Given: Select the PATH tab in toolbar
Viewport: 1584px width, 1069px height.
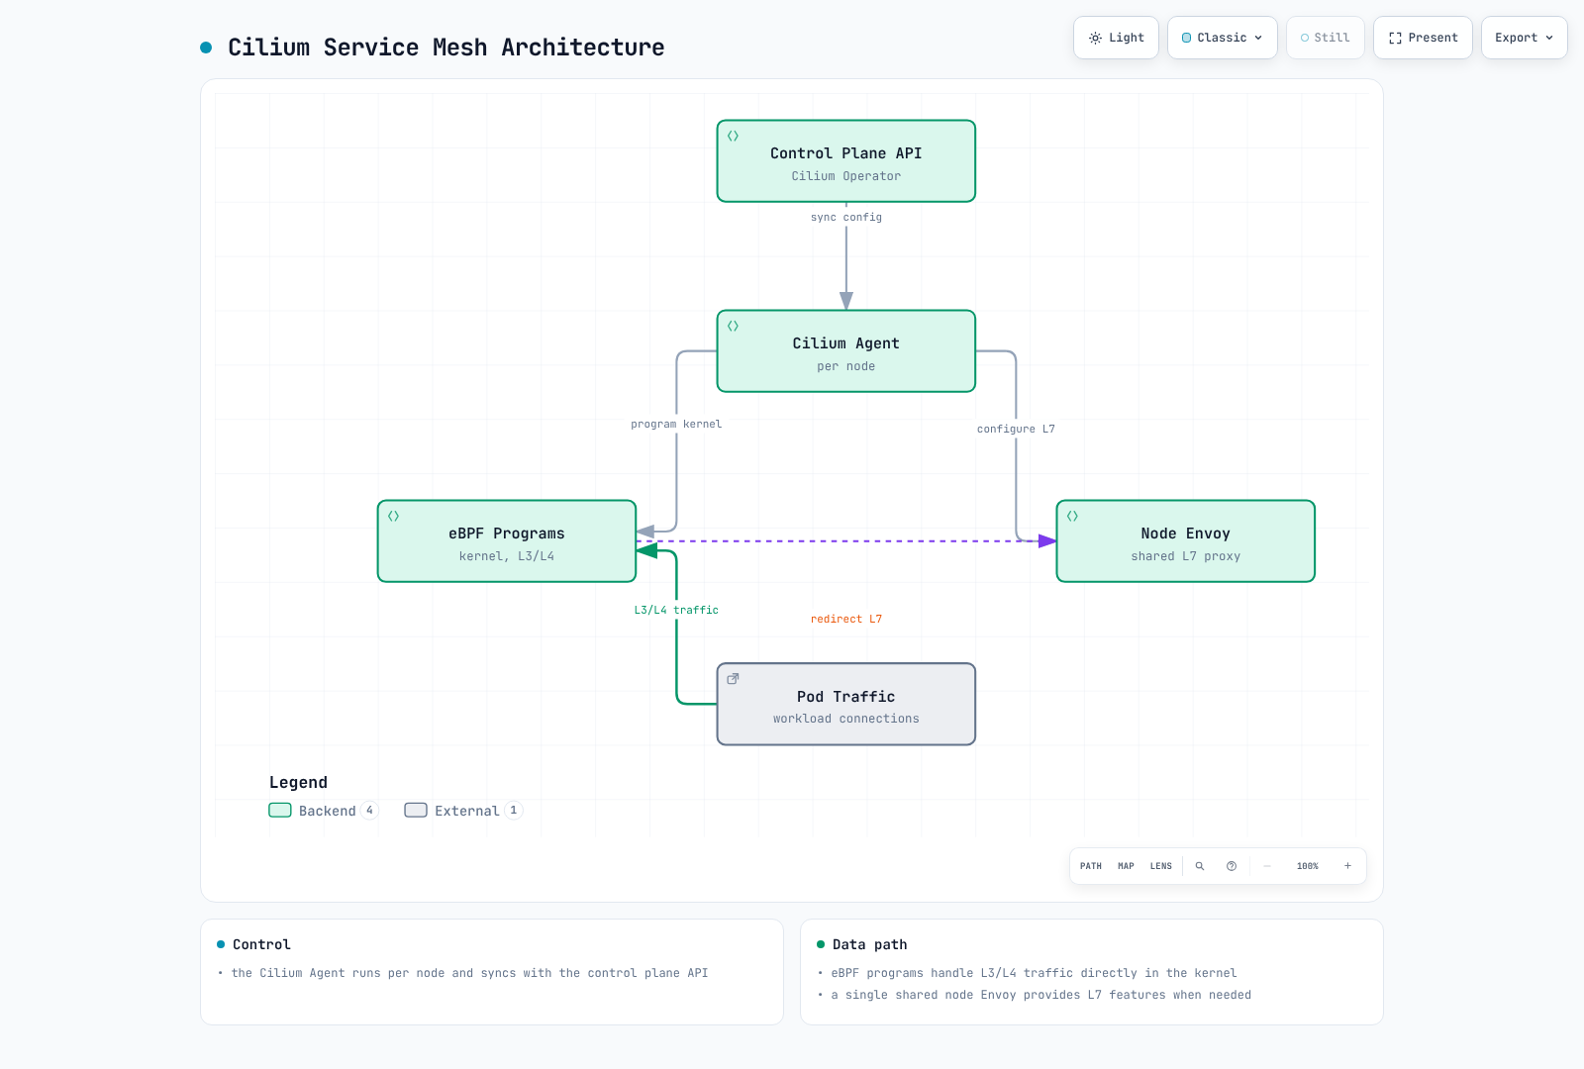Looking at the screenshot, I should tap(1091, 866).
